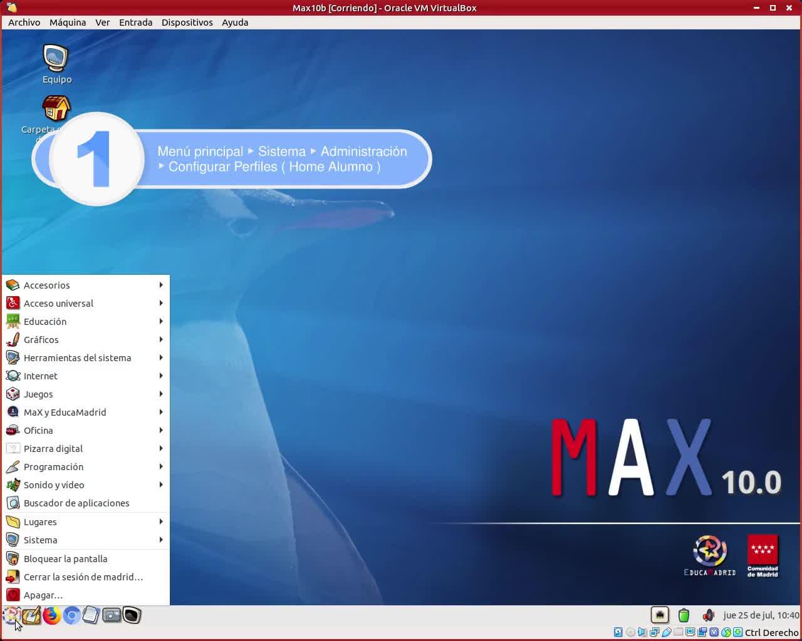Open Firefox from the bottom panel

pyautogui.click(x=51, y=615)
